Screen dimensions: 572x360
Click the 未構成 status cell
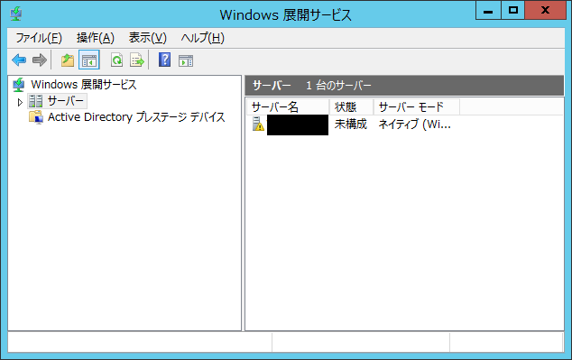(x=351, y=125)
